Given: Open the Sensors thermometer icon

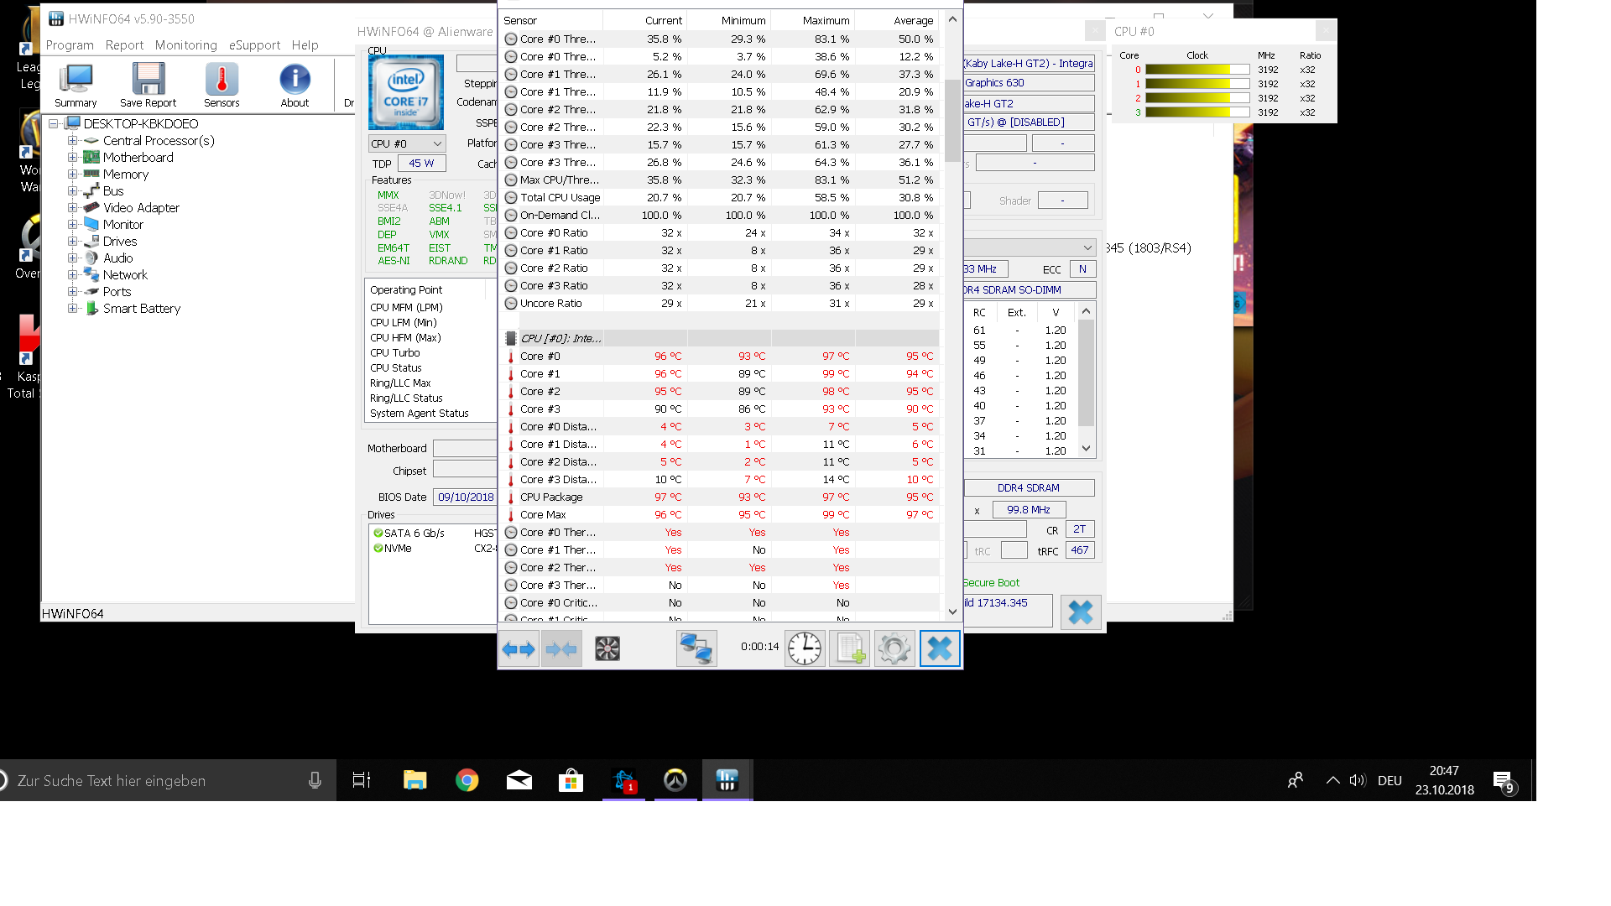Looking at the screenshot, I should [222, 85].
